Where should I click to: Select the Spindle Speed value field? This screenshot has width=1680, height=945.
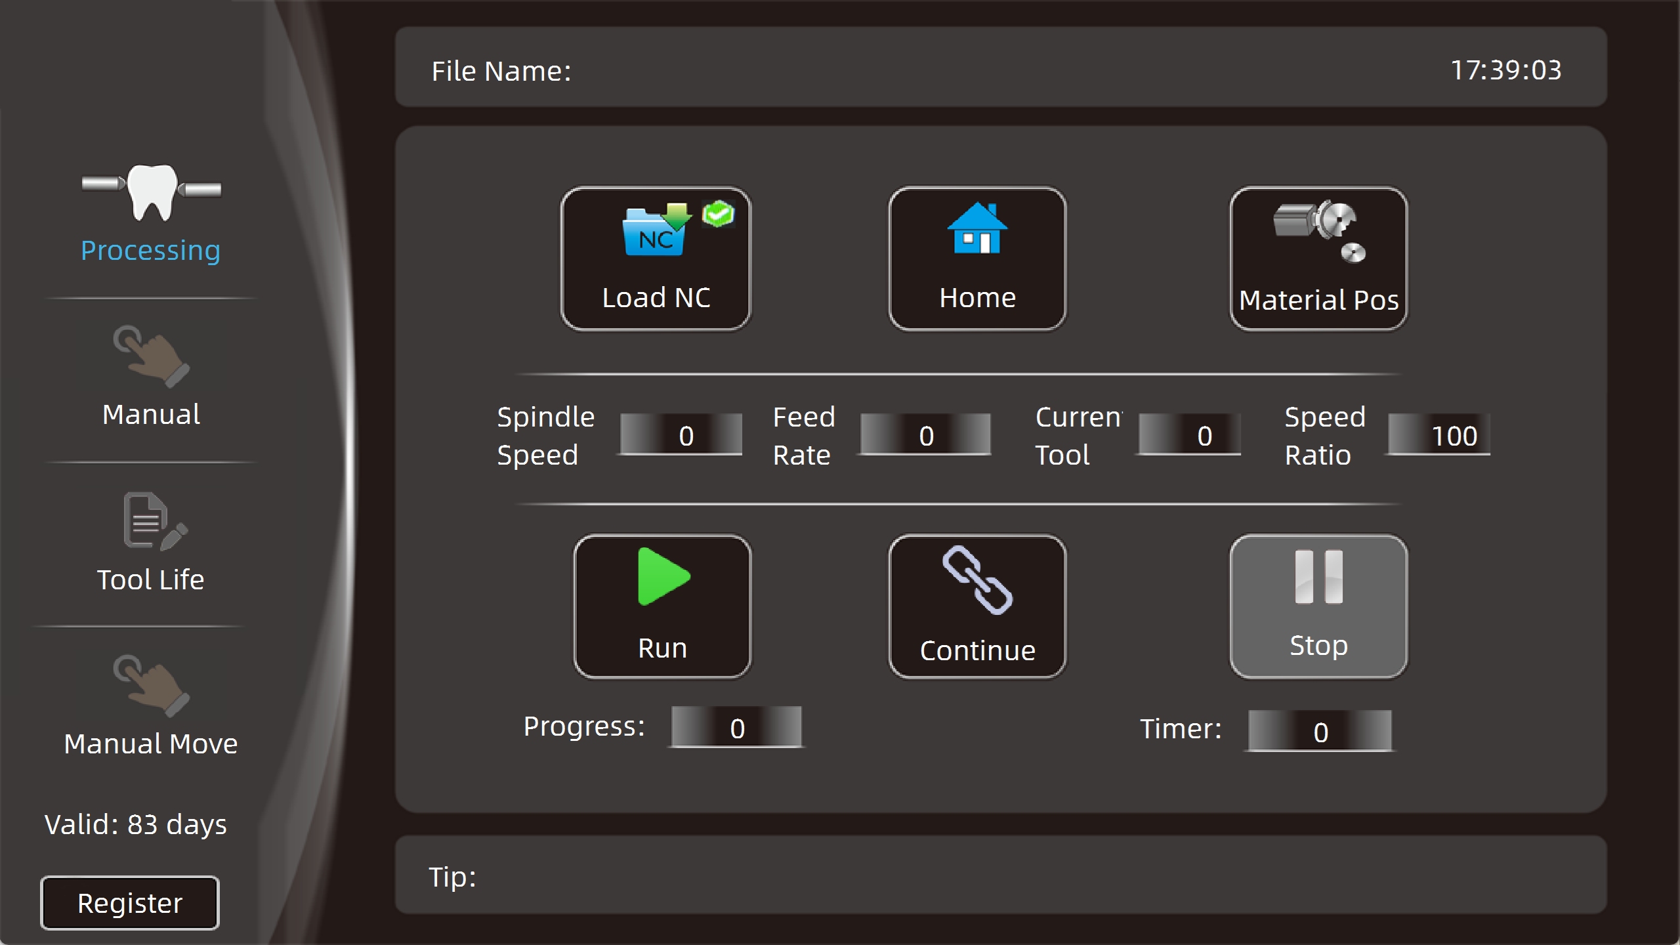pos(681,434)
